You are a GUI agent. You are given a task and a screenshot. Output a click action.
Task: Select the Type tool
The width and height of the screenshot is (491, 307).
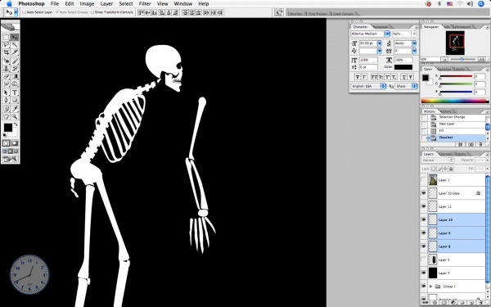tap(15, 93)
